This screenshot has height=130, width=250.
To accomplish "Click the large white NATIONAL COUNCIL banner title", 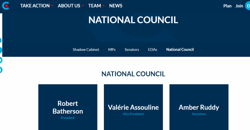I will [133, 20].
